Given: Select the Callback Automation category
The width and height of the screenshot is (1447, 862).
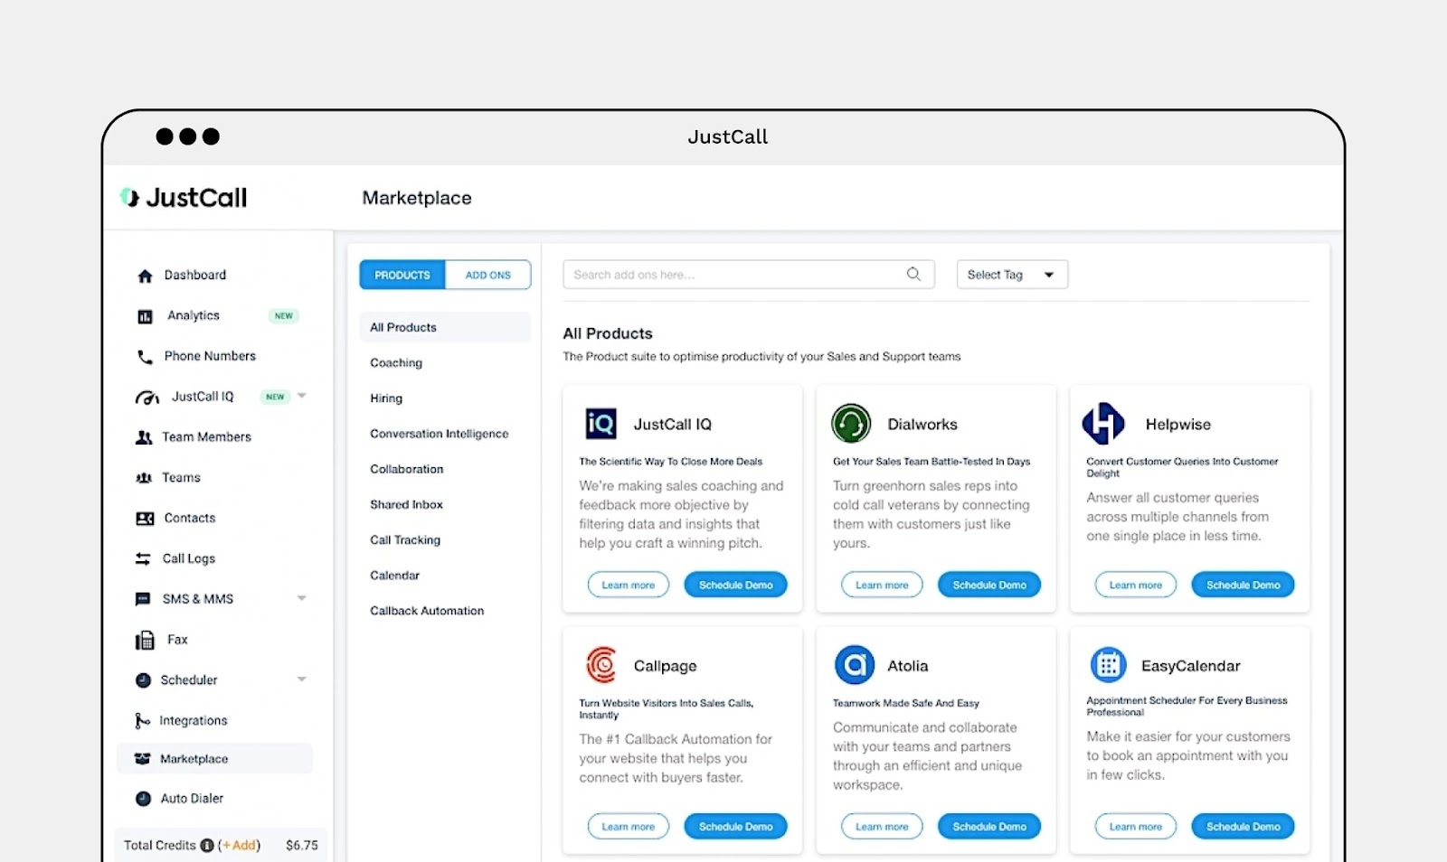Looking at the screenshot, I should tap(427, 611).
